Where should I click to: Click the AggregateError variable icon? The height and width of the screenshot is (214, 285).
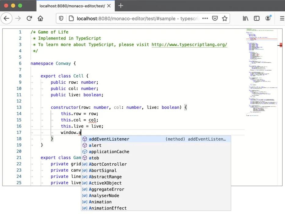click(85, 189)
